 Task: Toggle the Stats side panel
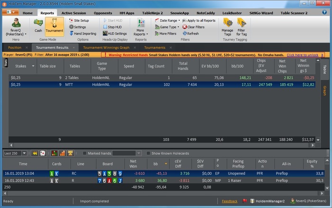click(6, 63)
